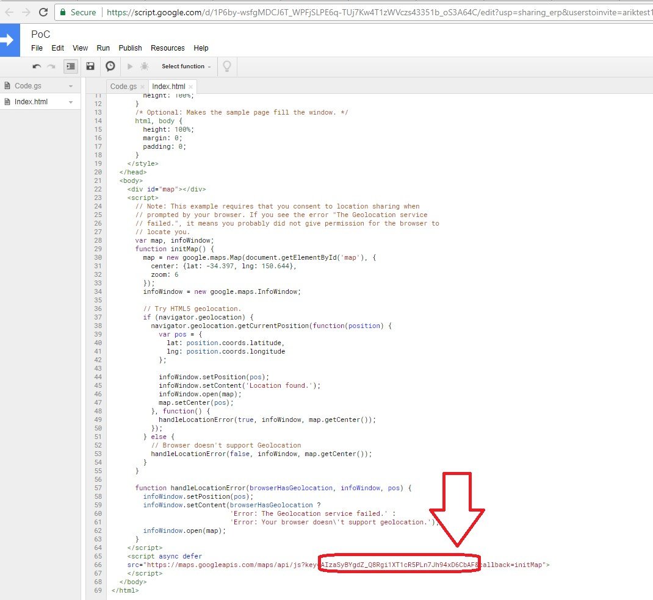The image size is (653, 600).
Task: Select Index.html in the file sidebar
Action: tap(31, 102)
